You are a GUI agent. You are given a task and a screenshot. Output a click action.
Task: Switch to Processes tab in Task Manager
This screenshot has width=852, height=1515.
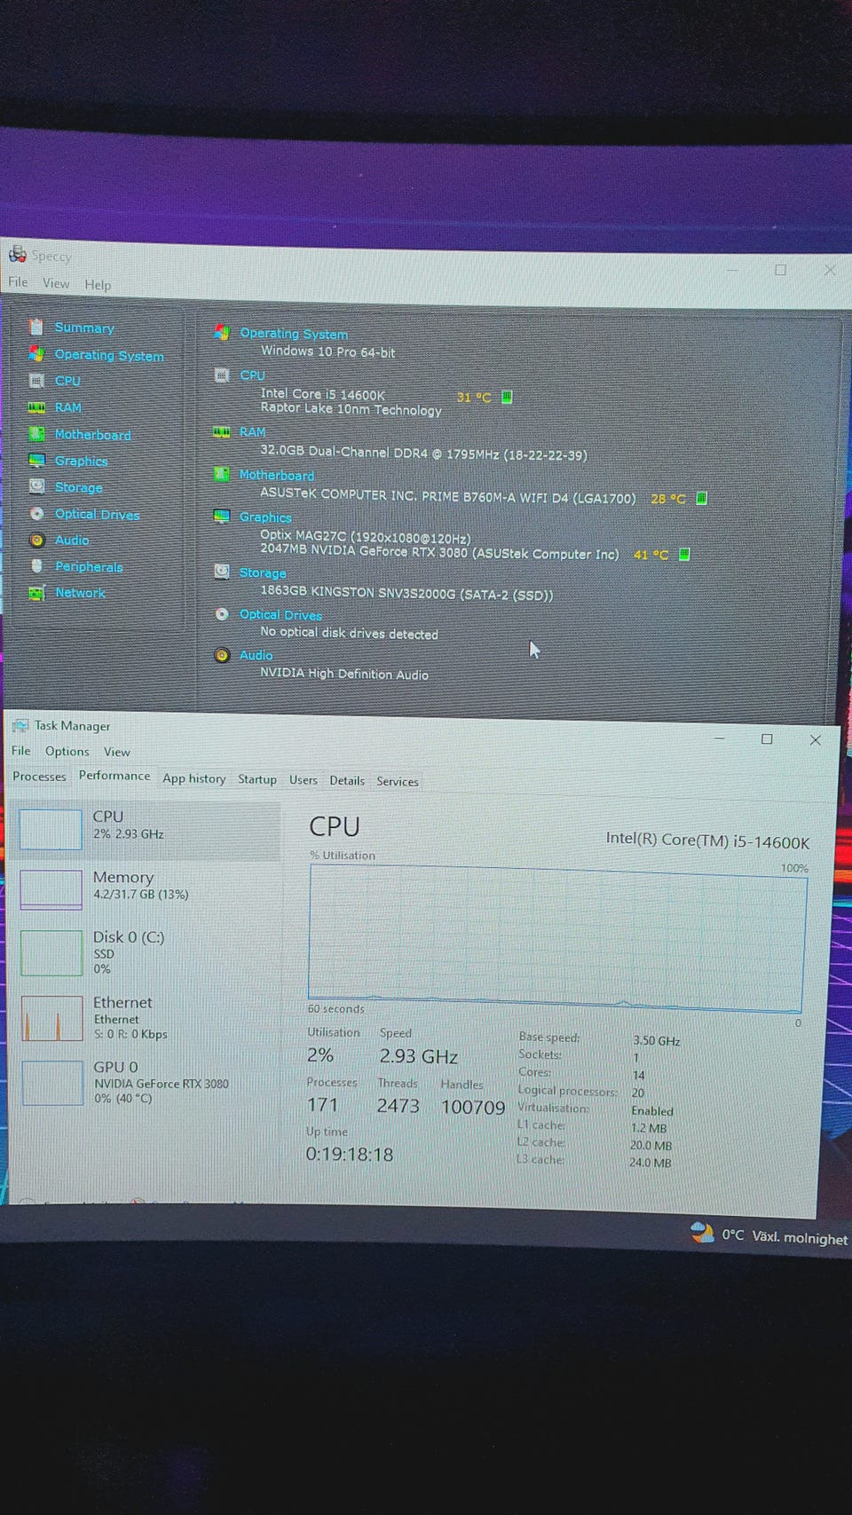(39, 776)
